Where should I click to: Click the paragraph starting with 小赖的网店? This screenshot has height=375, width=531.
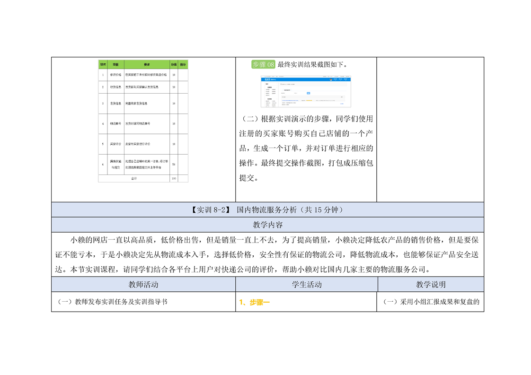[x=267, y=254]
